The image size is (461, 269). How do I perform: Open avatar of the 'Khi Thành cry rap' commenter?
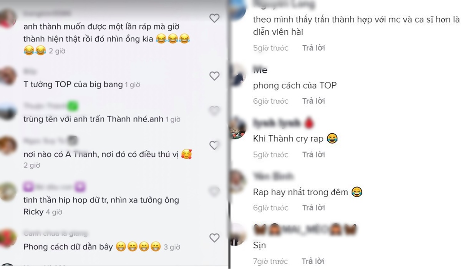pyautogui.click(x=238, y=128)
